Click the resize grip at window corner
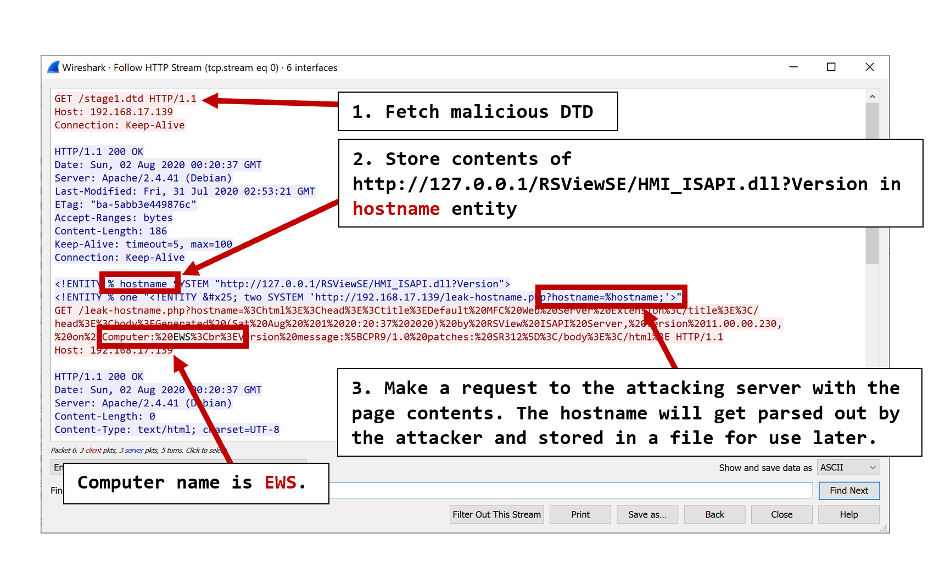945x585 pixels. coord(884,528)
